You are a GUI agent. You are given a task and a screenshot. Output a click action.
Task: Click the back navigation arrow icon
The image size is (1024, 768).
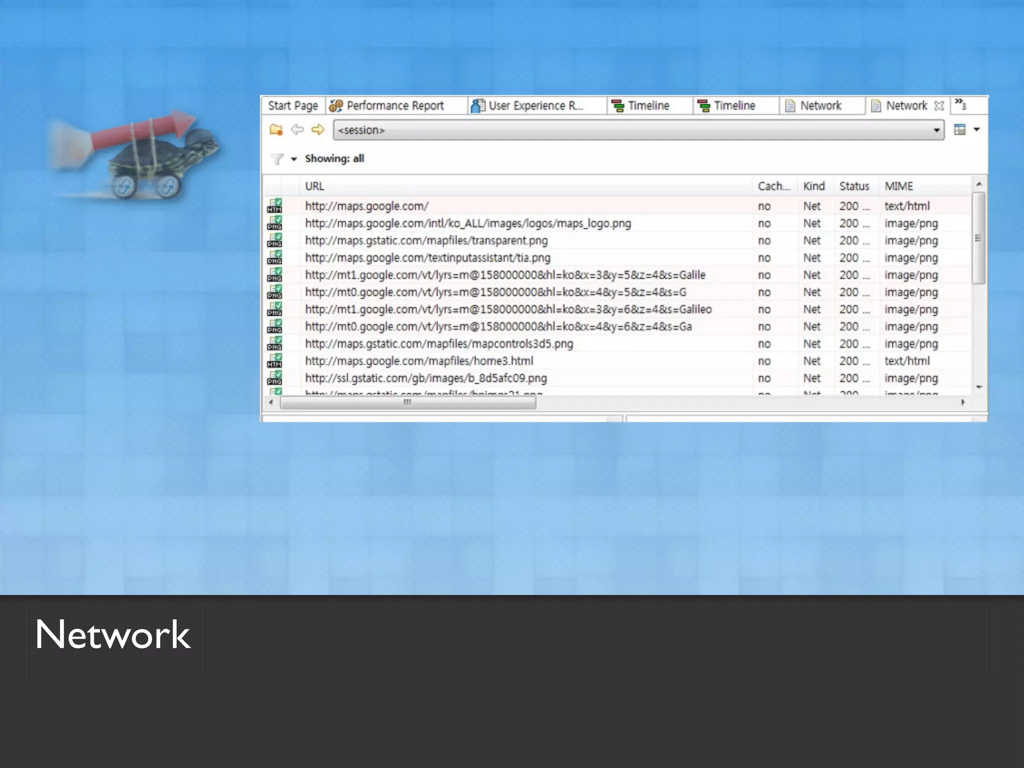tap(297, 130)
